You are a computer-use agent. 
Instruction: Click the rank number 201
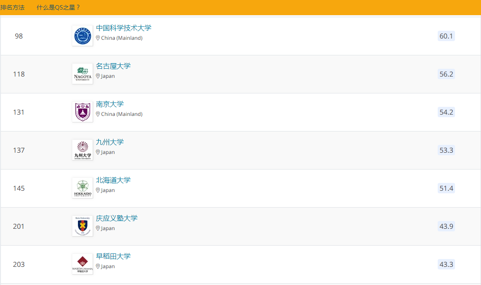click(x=19, y=226)
